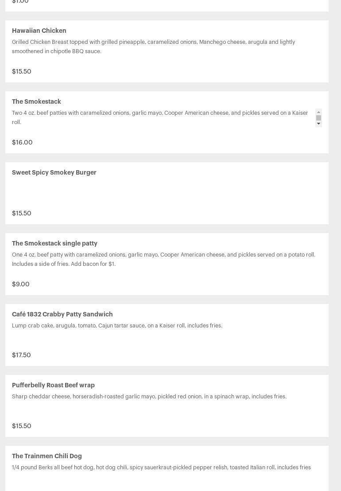Click the Trainmen Chili Dog description
The height and width of the screenshot is (491, 341).
pyautogui.click(x=161, y=468)
